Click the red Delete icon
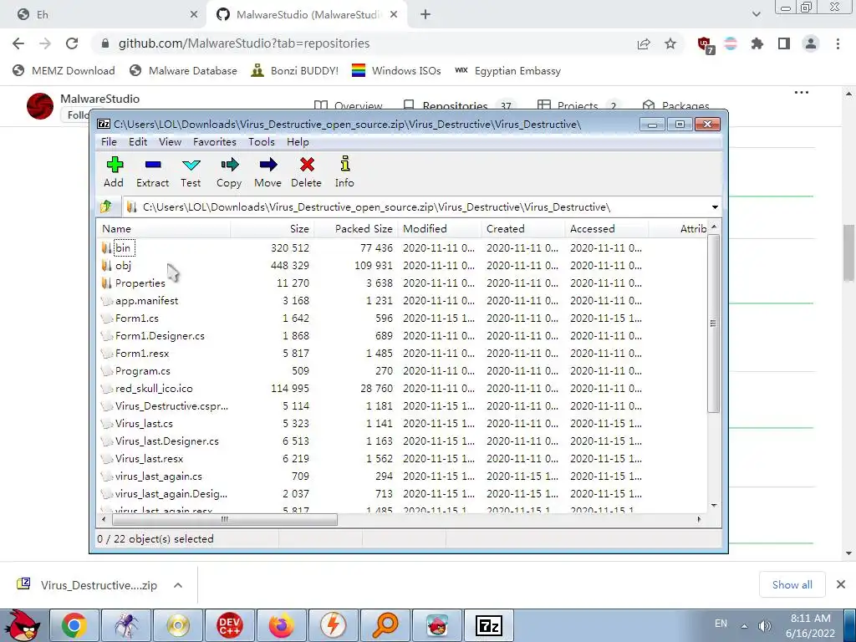Image resolution: width=856 pixels, height=642 pixels. [306, 172]
